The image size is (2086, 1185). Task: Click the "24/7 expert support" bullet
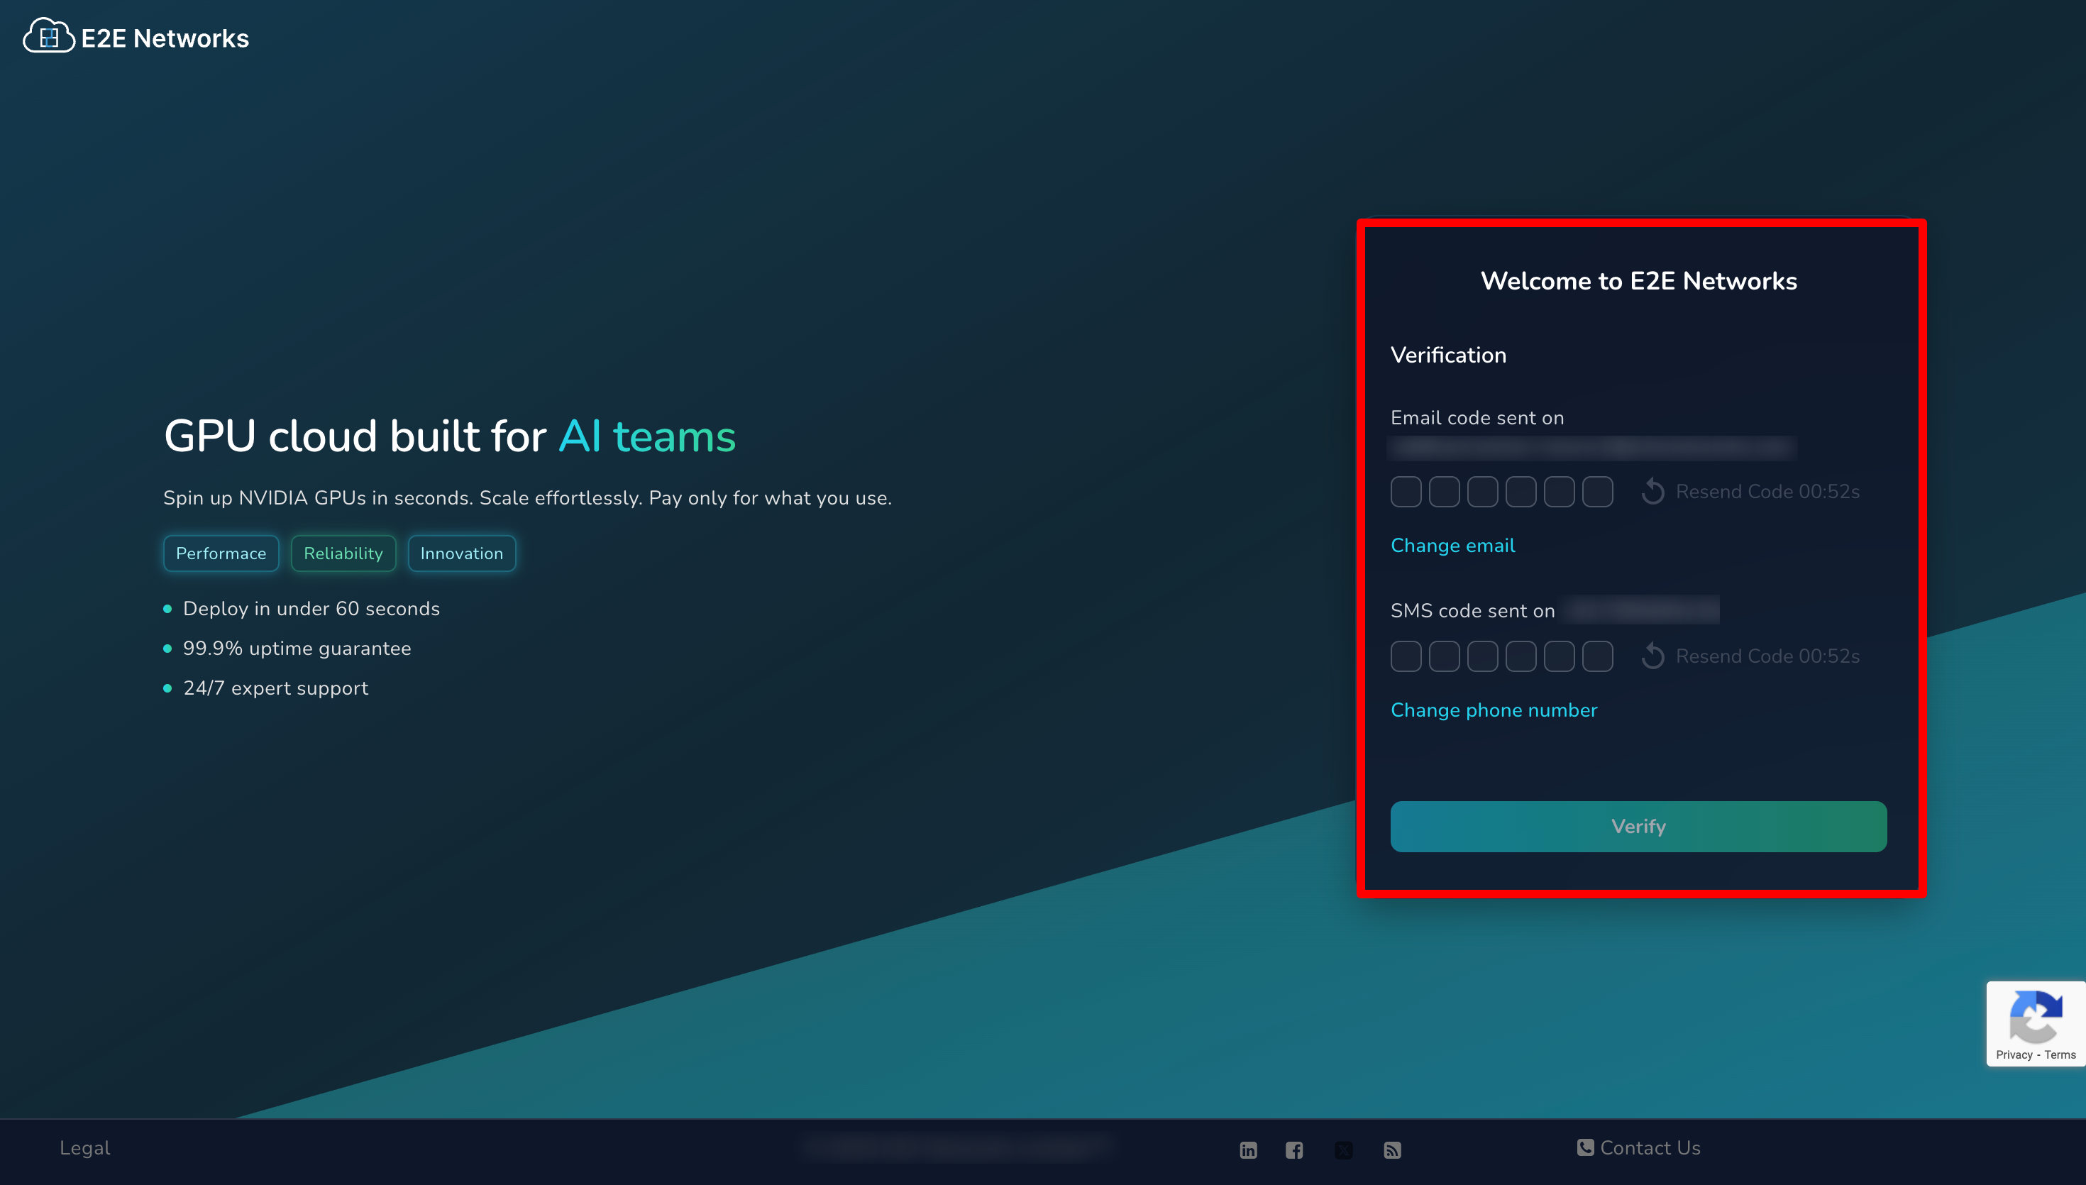pyautogui.click(x=276, y=688)
